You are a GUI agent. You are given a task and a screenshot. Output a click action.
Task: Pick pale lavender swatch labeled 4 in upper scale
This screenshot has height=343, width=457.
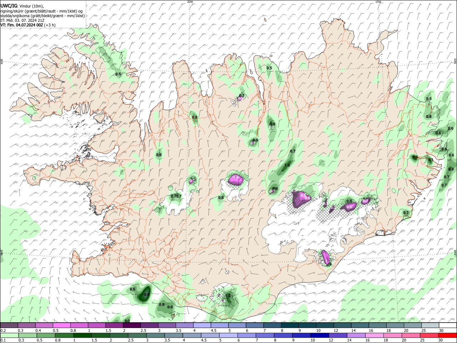click(x=202, y=325)
